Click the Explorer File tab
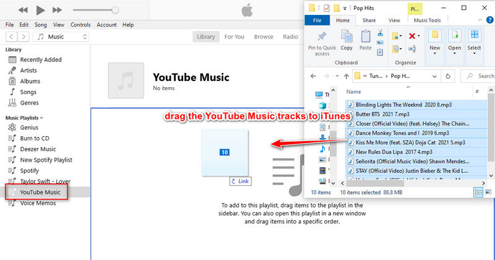 tap(317, 20)
